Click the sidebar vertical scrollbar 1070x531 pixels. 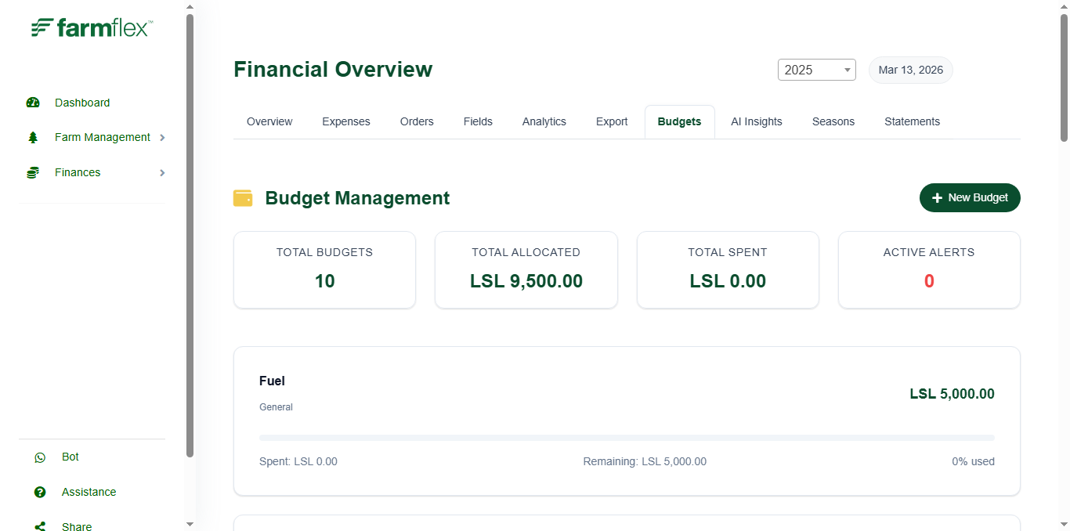pyautogui.click(x=190, y=235)
